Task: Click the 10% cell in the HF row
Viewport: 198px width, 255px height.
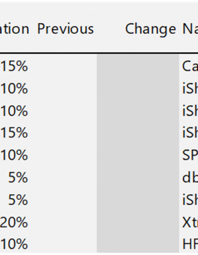Action: 14,244
